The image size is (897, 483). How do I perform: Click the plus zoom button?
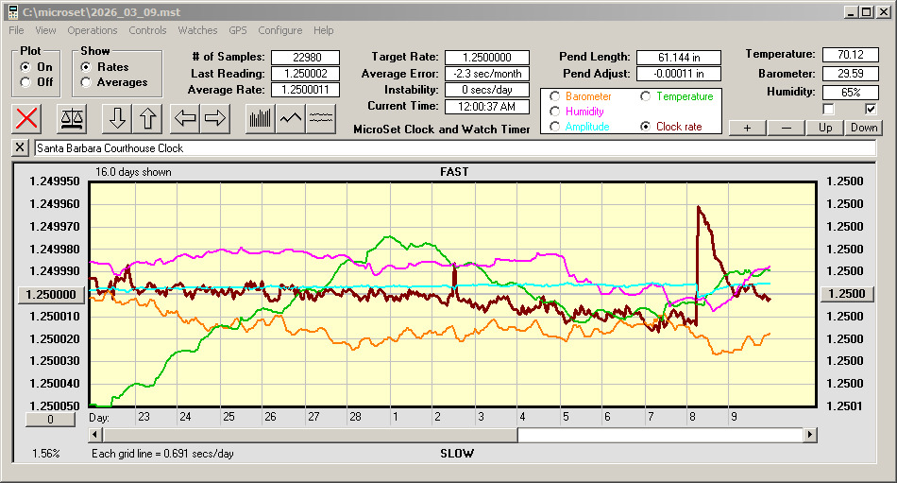coord(747,128)
